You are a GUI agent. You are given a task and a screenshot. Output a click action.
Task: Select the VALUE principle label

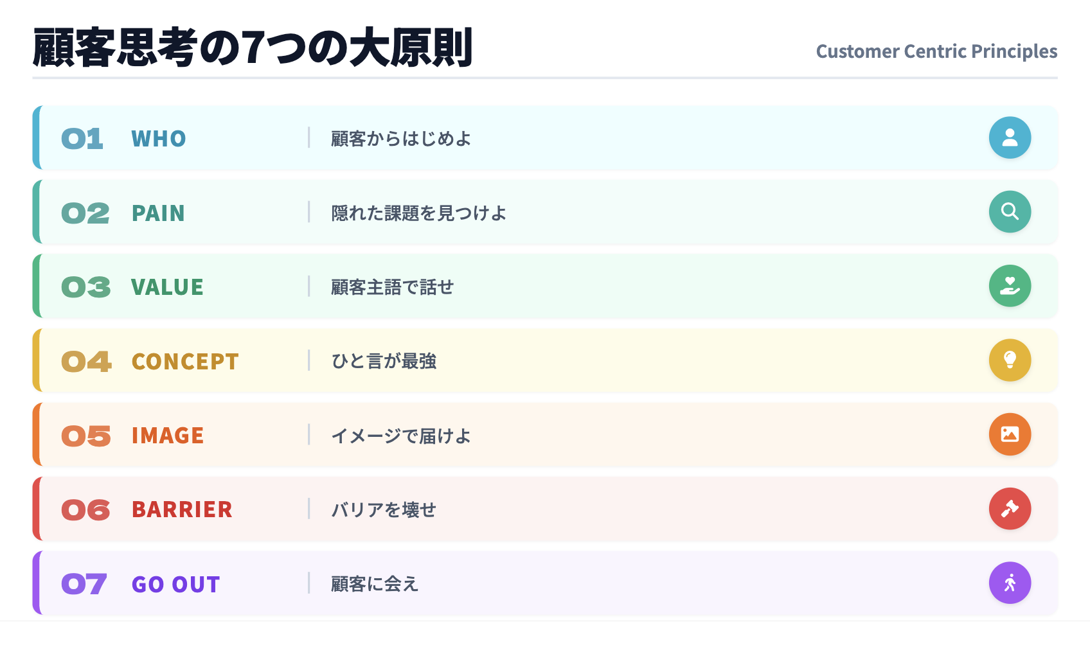167,287
